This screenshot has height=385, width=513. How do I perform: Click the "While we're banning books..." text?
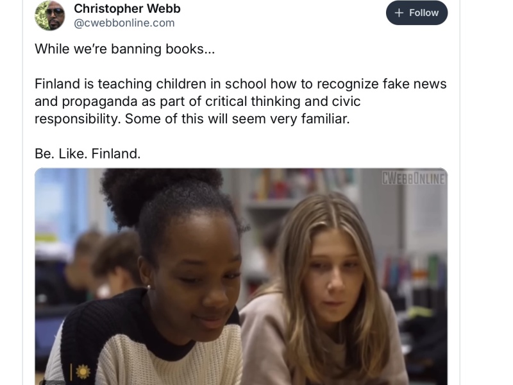(124, 49)
